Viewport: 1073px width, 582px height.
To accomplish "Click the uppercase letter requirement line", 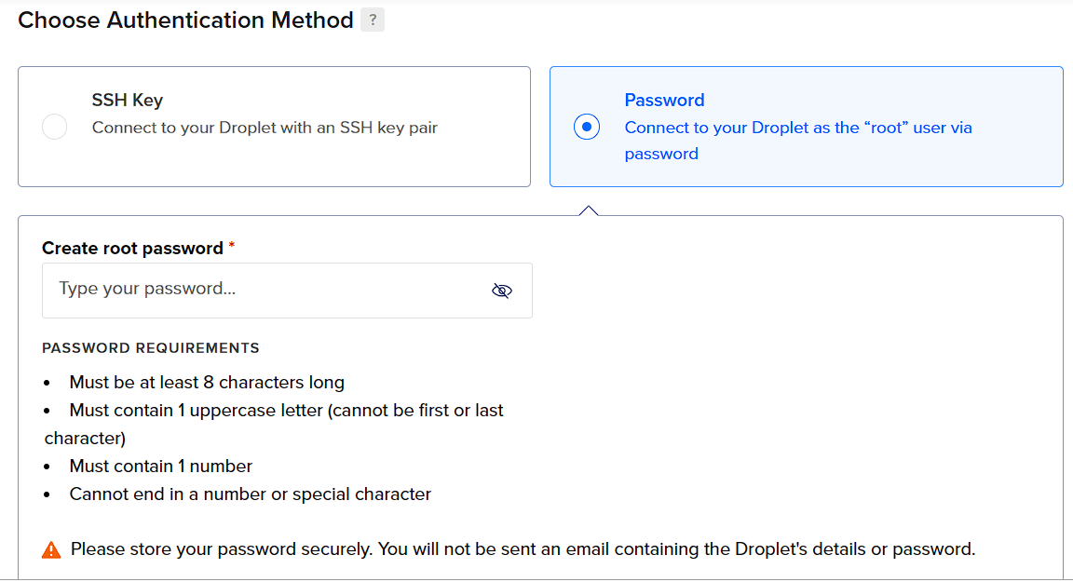I will tap(286, 411).
